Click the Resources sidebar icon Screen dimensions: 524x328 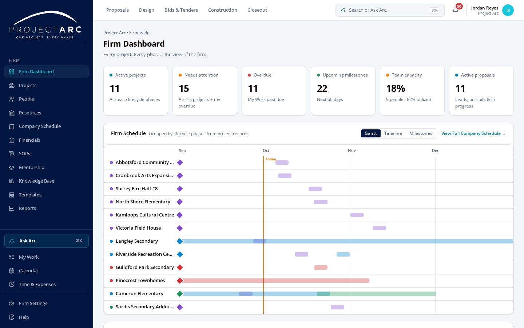[12, 113]
